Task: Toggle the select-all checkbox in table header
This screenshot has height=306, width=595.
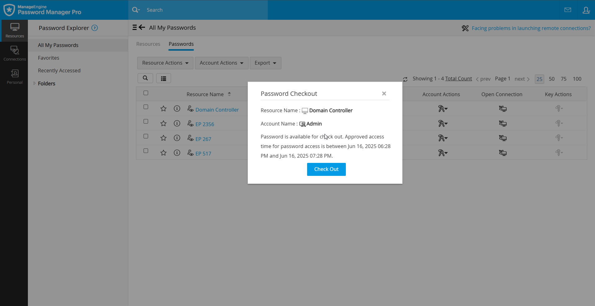Action: click(x=146, y=93)
